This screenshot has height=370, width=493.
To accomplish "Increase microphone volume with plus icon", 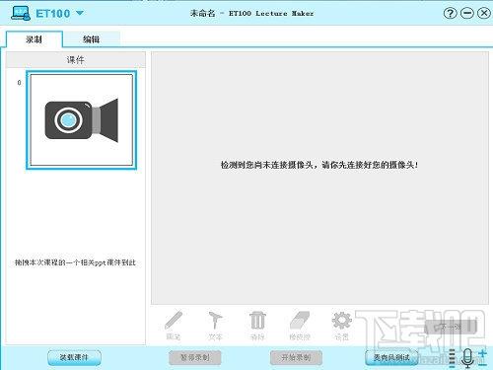I will pos(482,354).
